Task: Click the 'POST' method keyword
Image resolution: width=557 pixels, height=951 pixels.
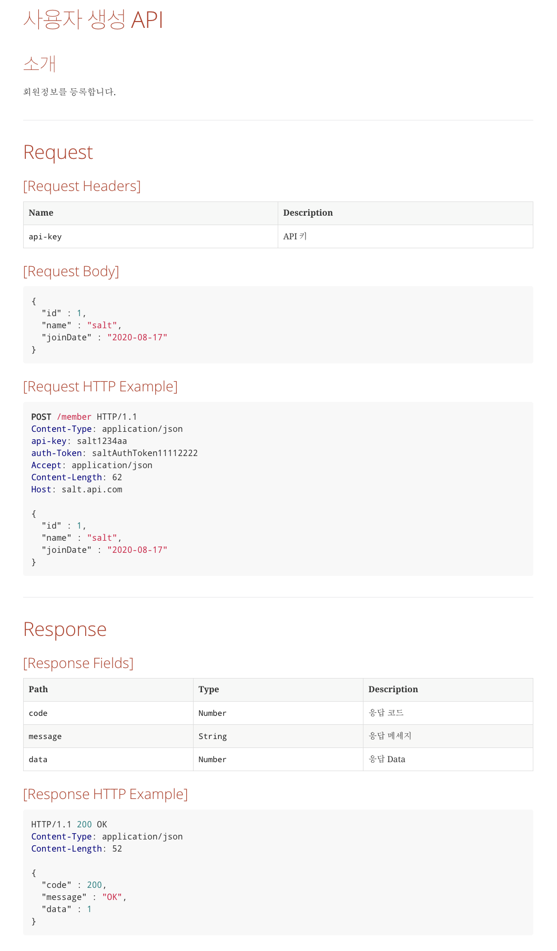Action: [41, 417]
